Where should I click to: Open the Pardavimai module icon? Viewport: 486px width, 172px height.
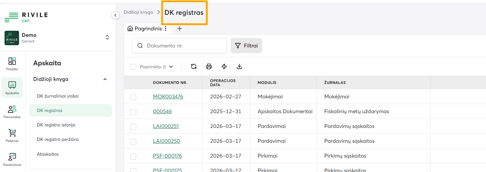coord(12,159)
